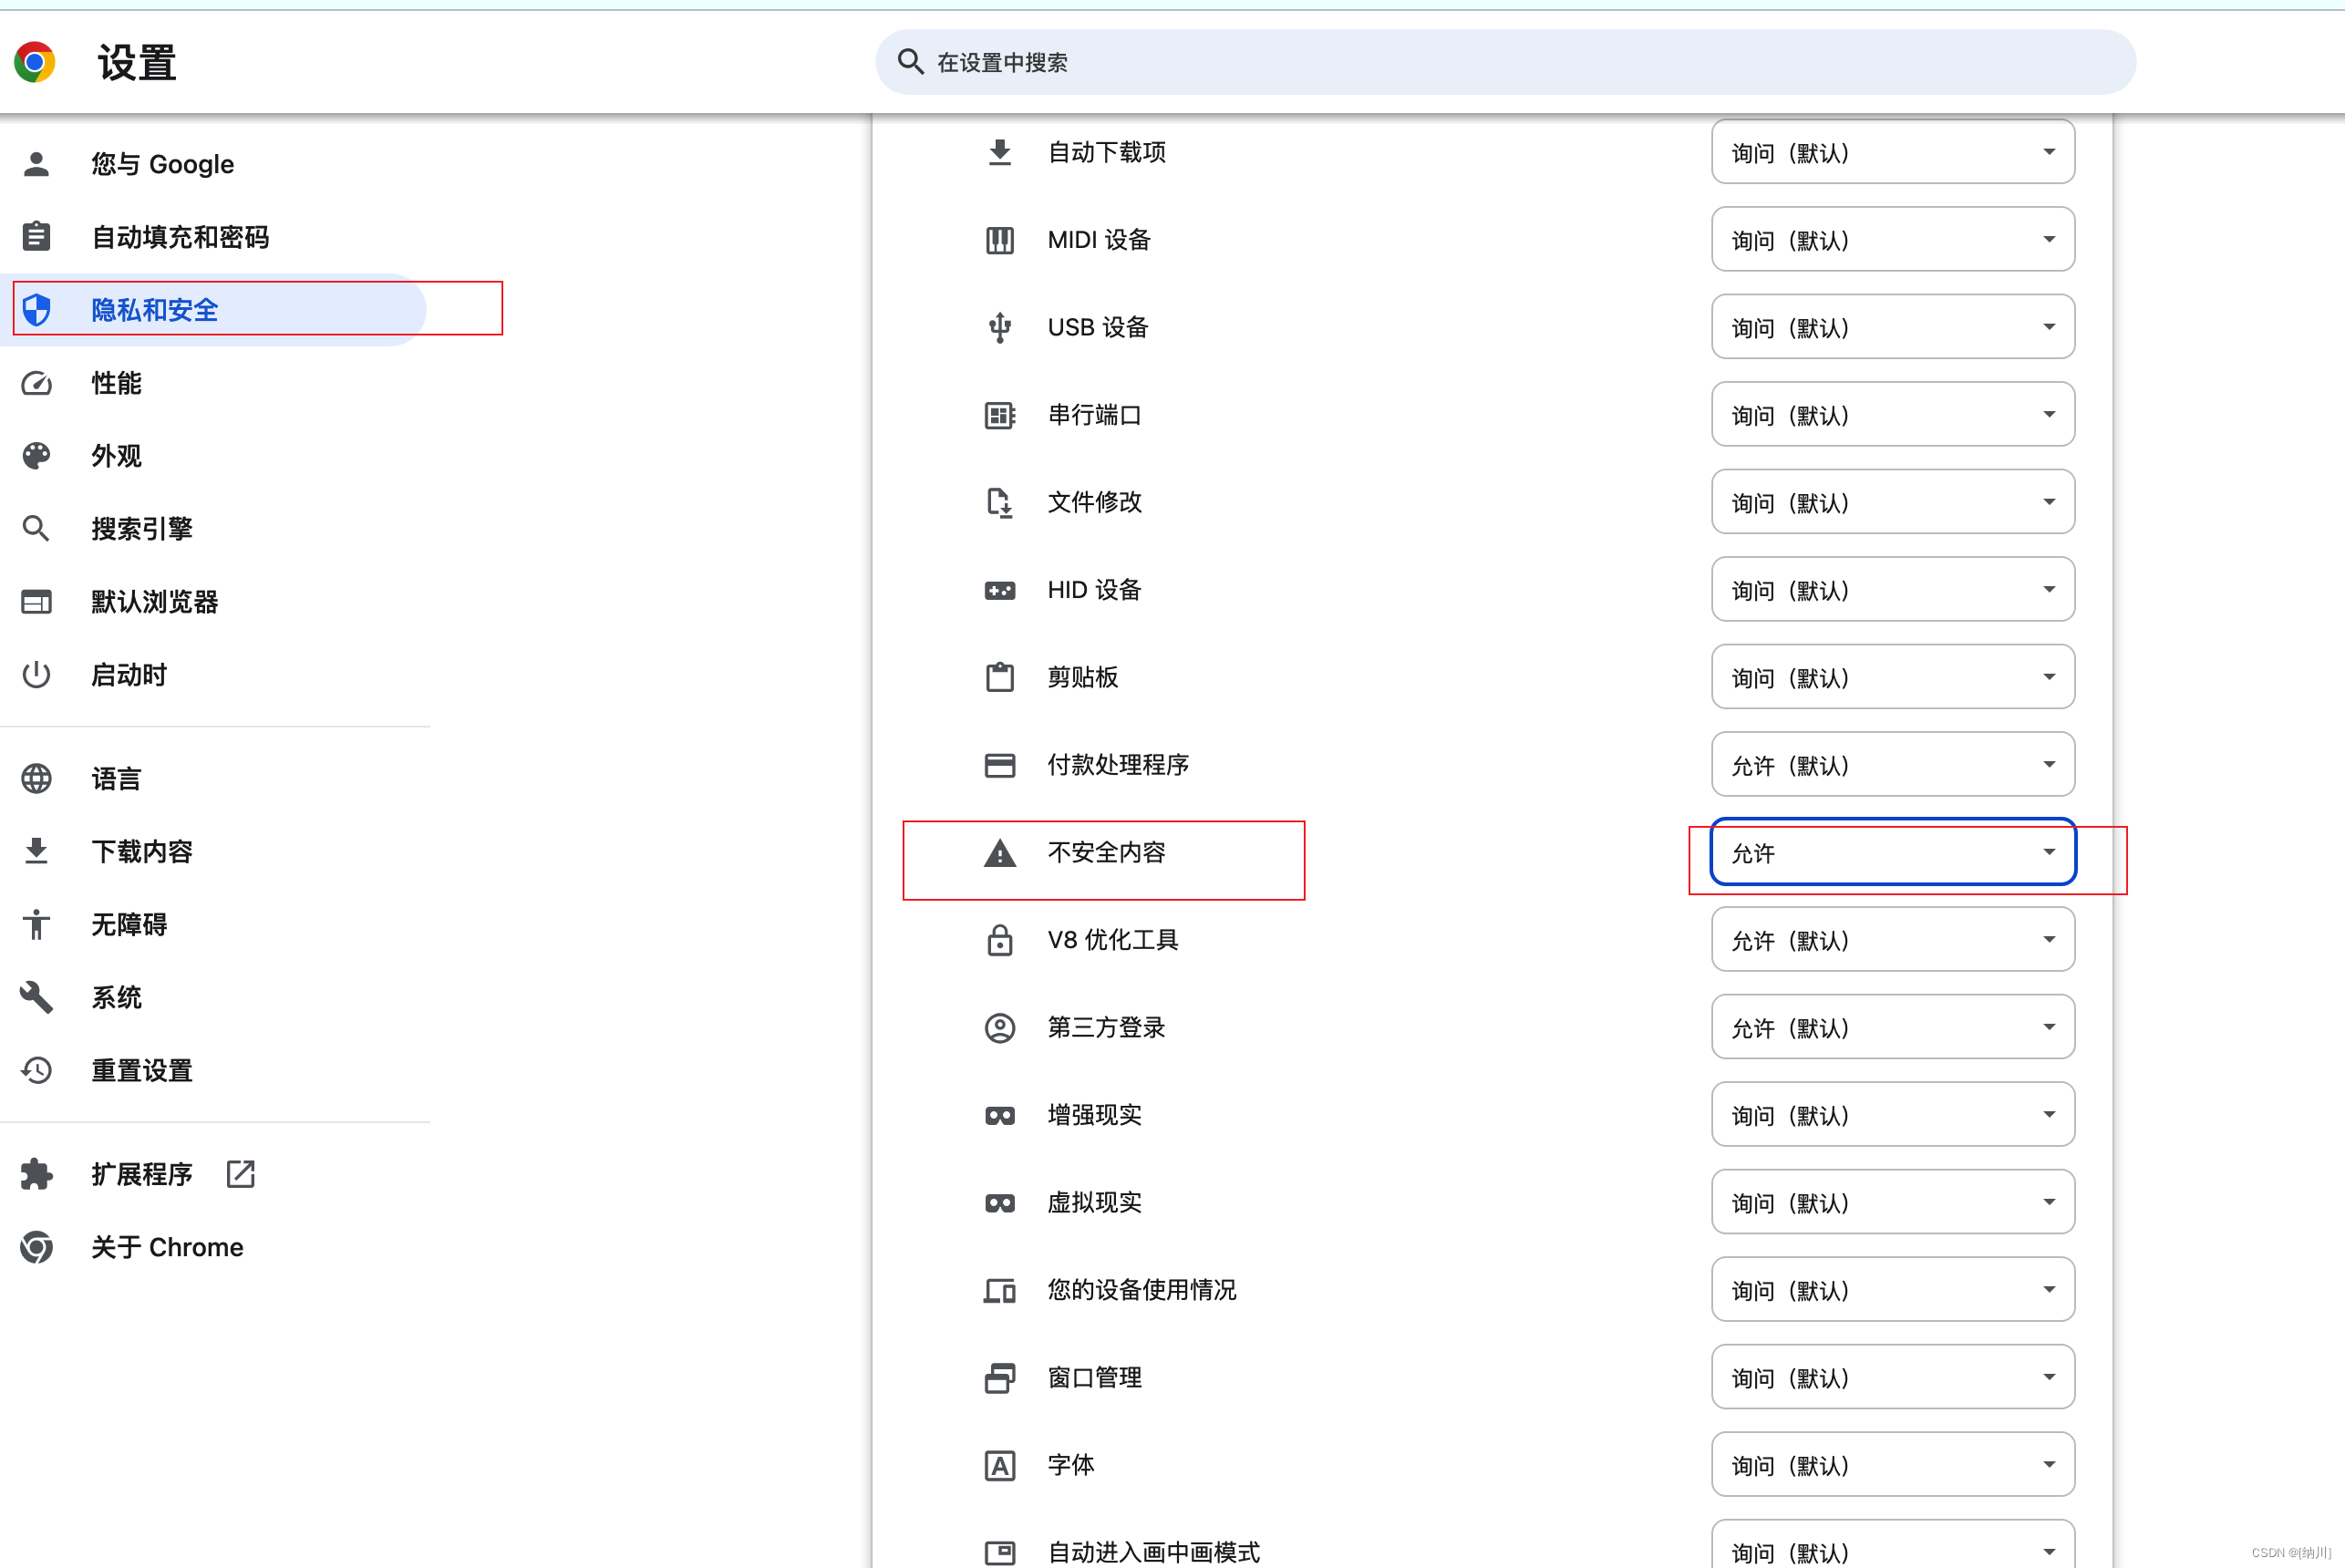Viewport: 2345px width, 1568px height.
Task: Click the 不安全内容 warning triangle icon
Action: click(x=999, y=853)
